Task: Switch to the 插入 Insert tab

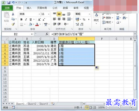Action: [x=29, y=8]
